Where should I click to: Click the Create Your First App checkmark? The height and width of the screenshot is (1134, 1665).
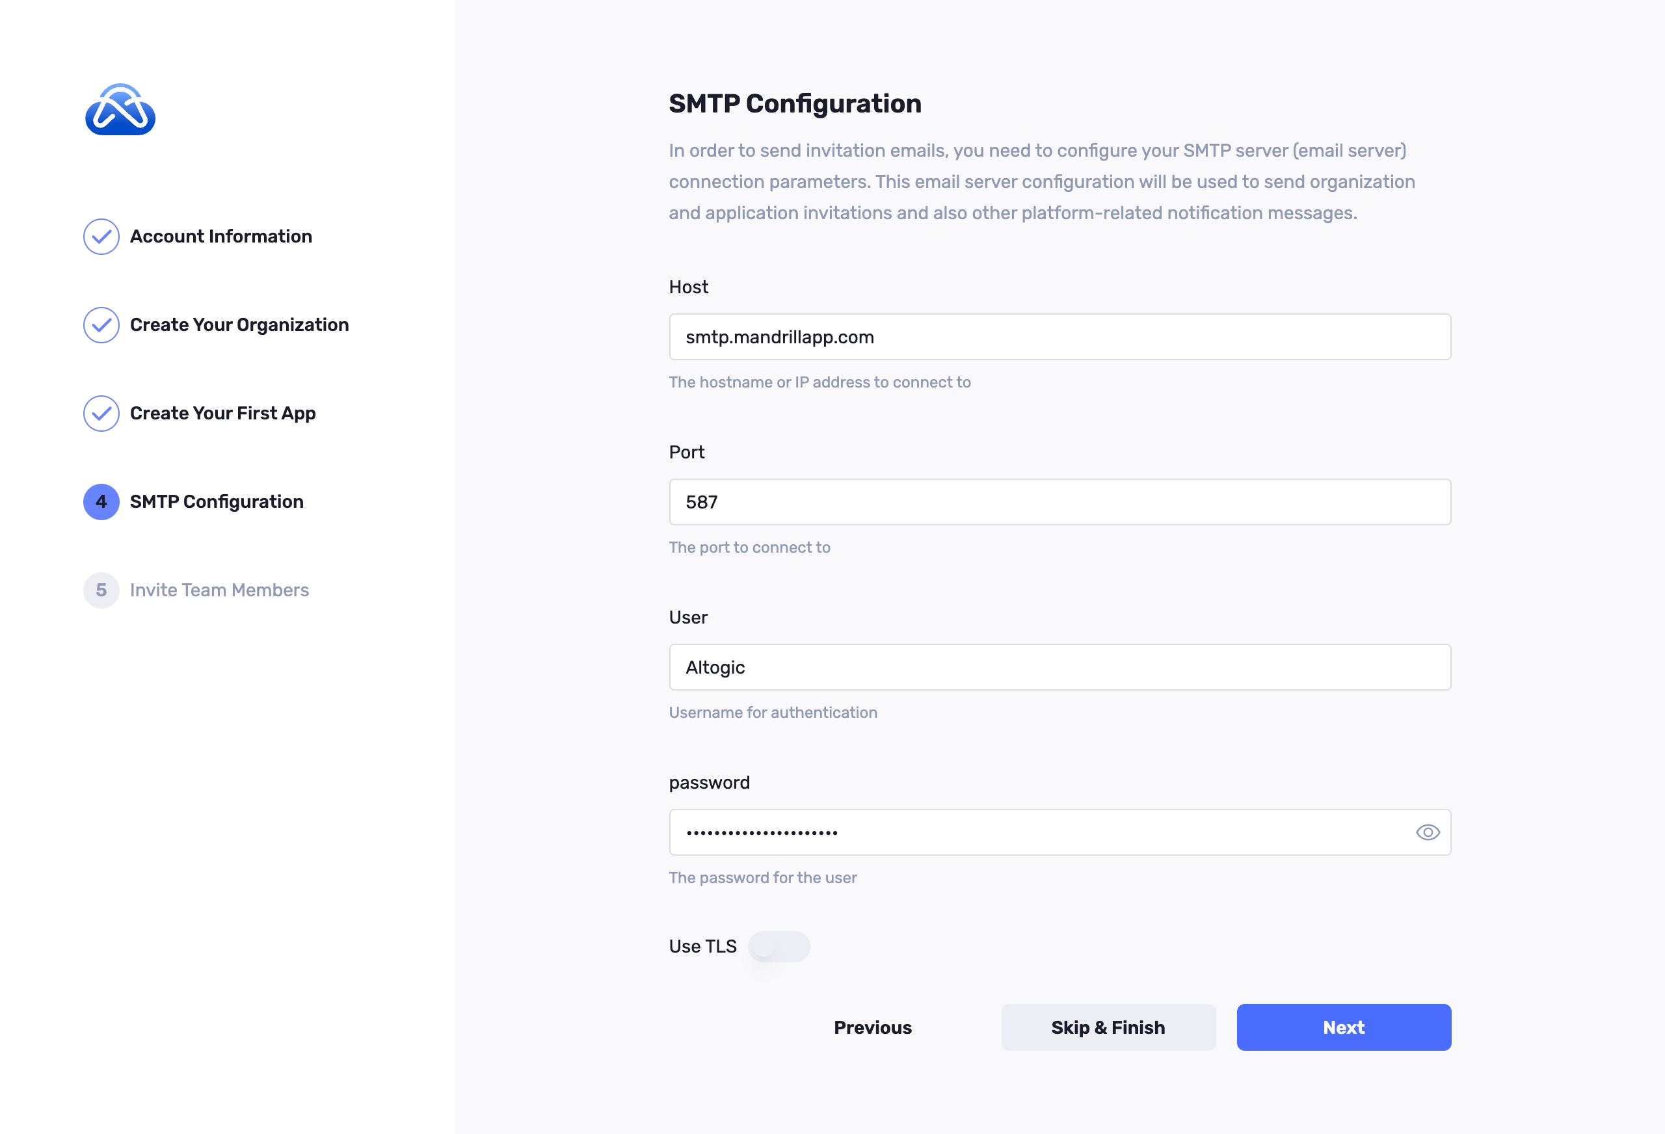point(101,414)
